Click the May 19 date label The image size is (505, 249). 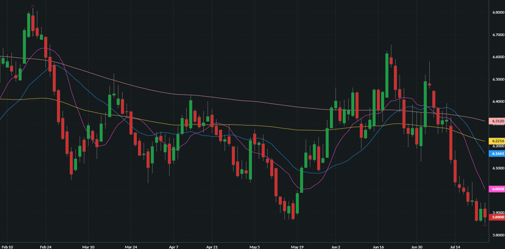point(297,247)
